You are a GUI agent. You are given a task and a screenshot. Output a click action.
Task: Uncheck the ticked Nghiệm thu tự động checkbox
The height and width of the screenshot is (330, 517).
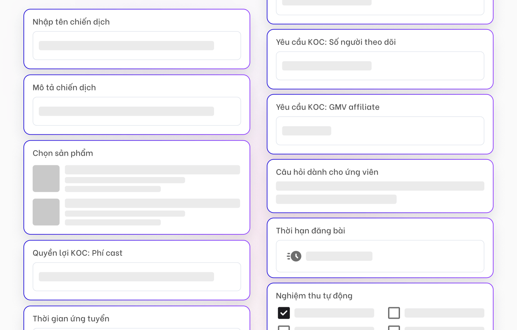284,313
